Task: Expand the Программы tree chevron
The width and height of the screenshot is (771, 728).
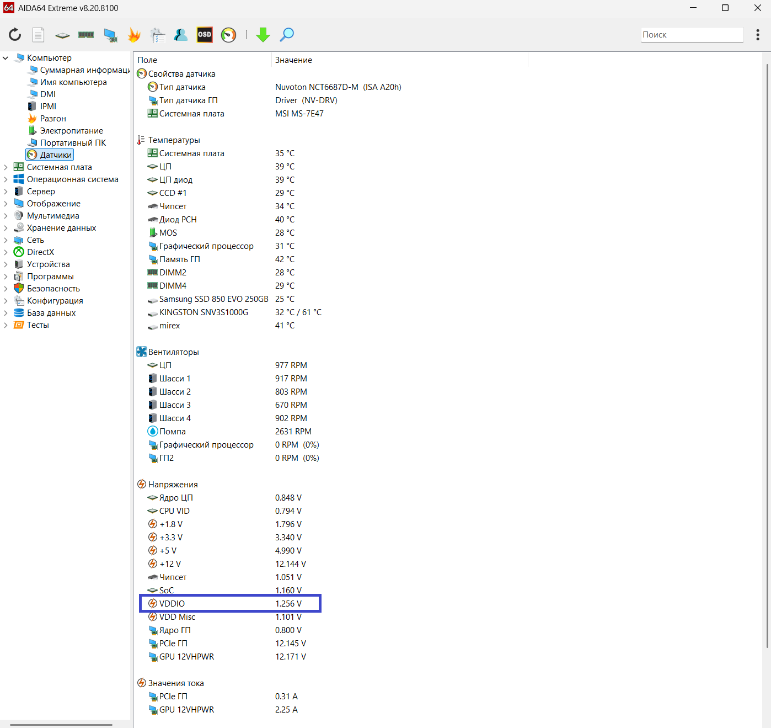Action: [x=6, y=277]
